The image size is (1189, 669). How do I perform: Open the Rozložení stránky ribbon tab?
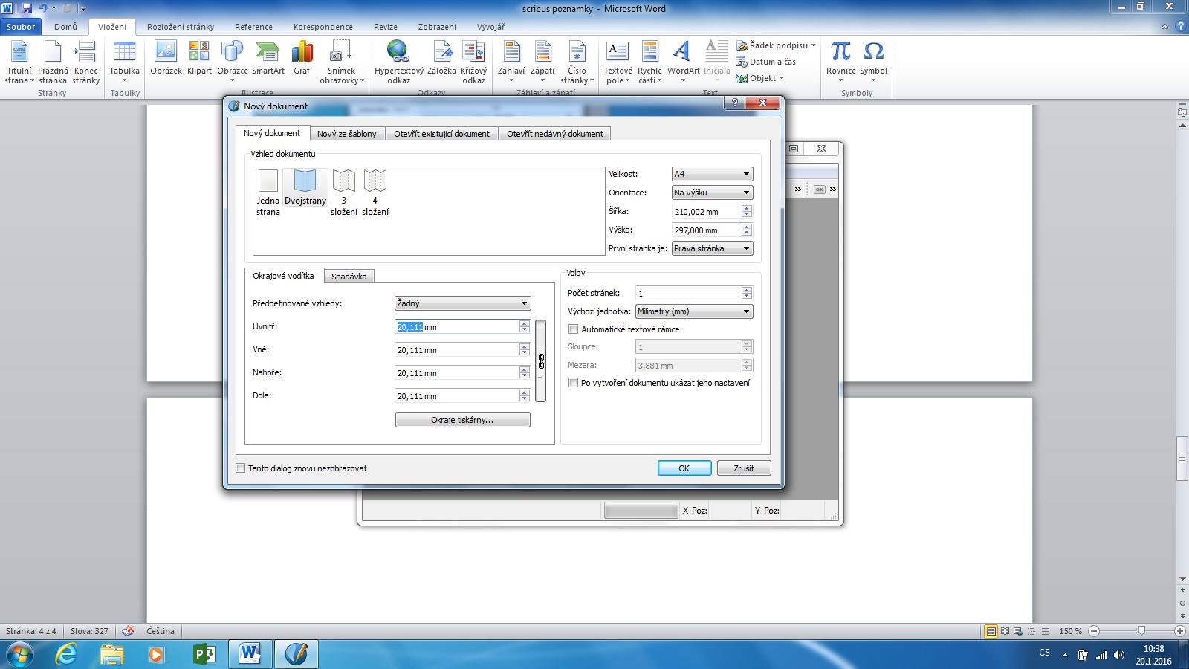(181, 27)
